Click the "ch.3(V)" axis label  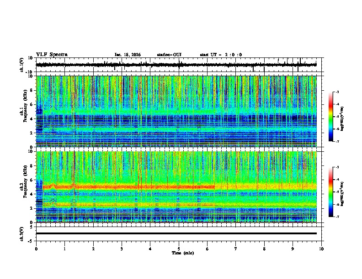(x=22, y=234)
